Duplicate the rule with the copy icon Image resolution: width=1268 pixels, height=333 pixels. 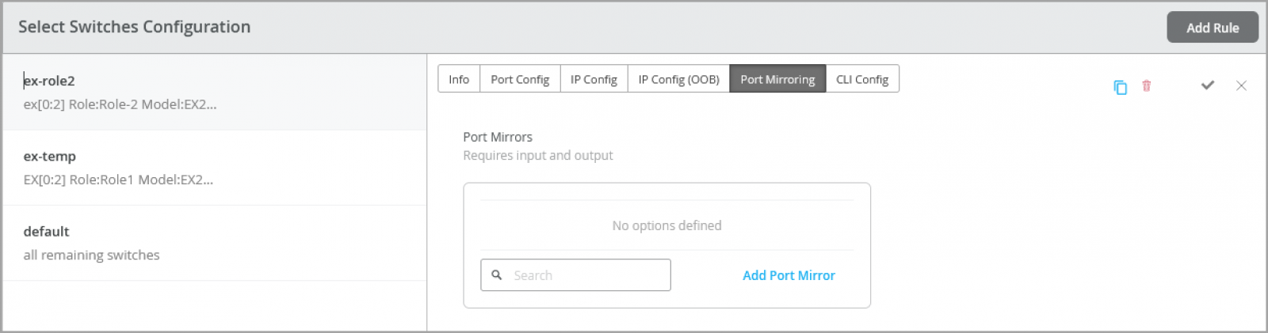1120,87
